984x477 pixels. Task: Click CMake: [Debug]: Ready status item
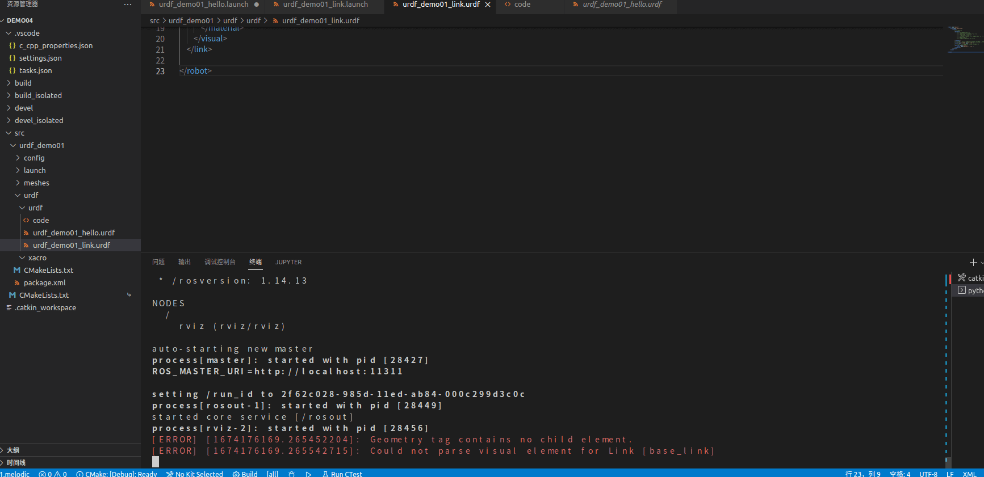coord(116,474)
